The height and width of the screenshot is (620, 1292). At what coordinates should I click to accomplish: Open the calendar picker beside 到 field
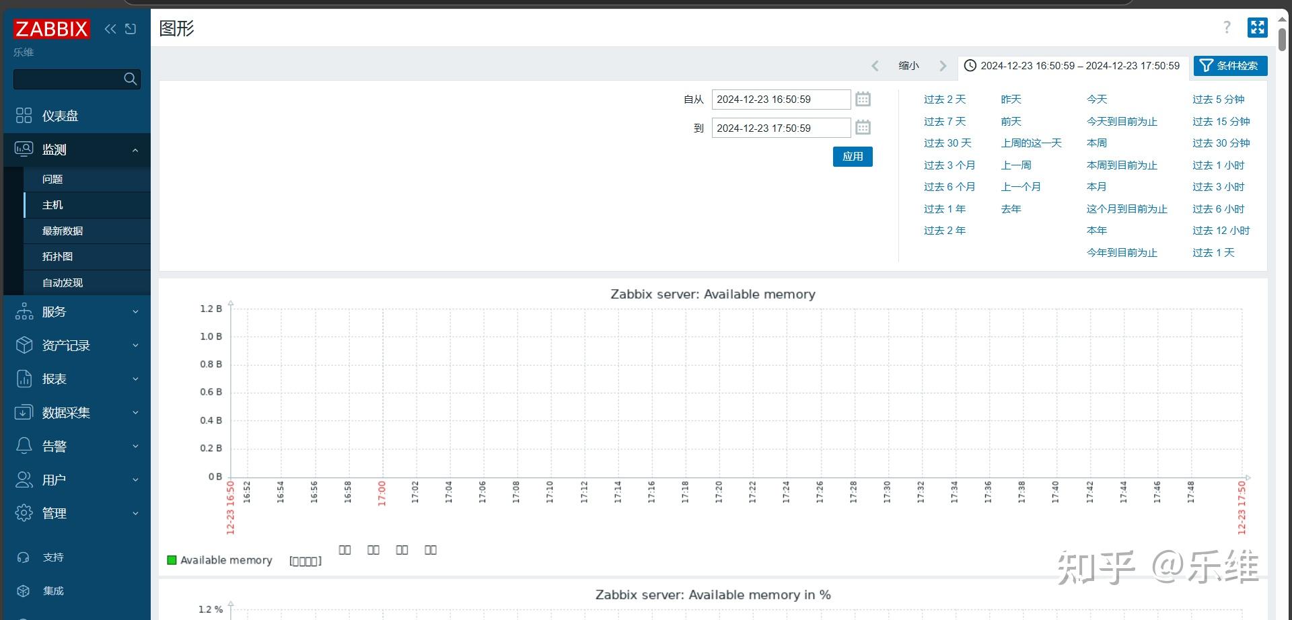point(863,128)
